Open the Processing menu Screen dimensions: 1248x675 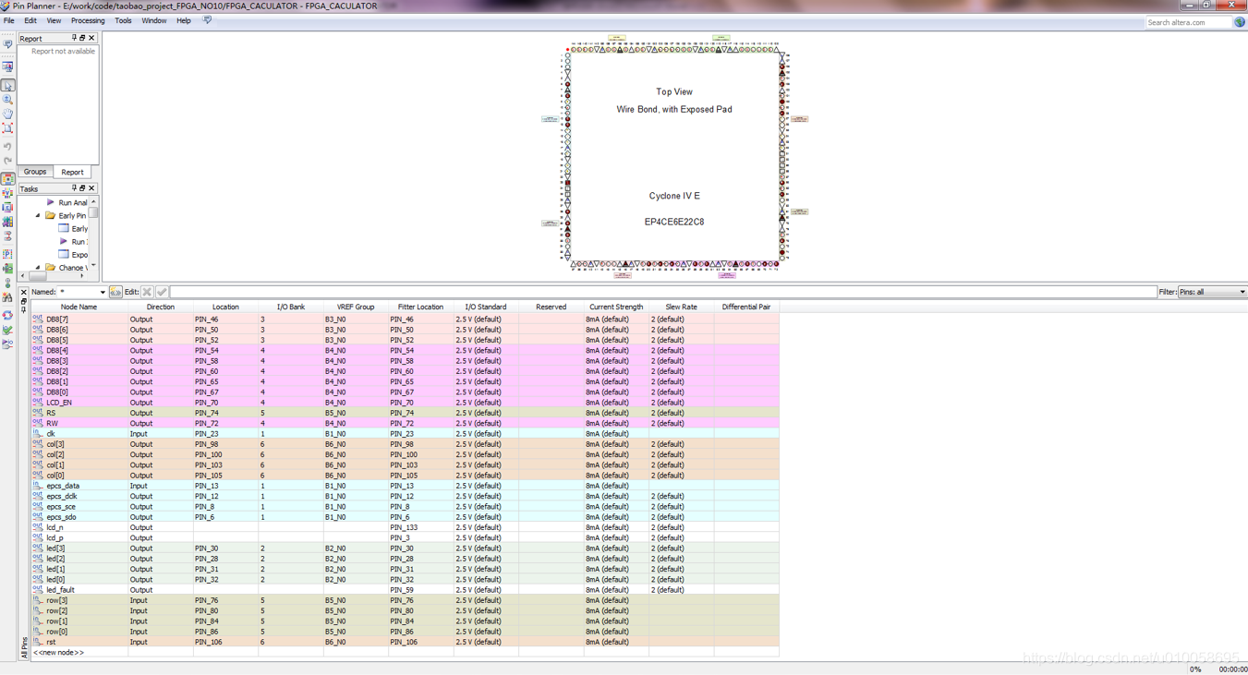[88, 20]
